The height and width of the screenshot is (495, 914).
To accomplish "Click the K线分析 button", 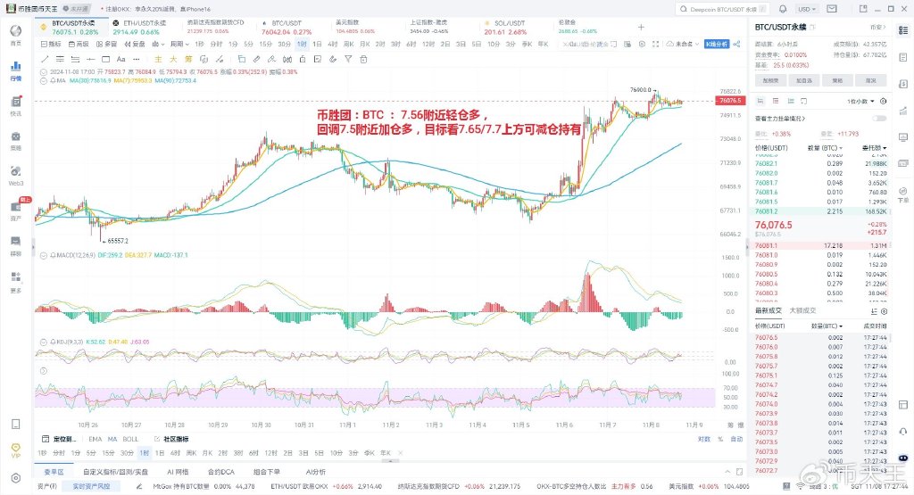I will [x=717, y=45].
